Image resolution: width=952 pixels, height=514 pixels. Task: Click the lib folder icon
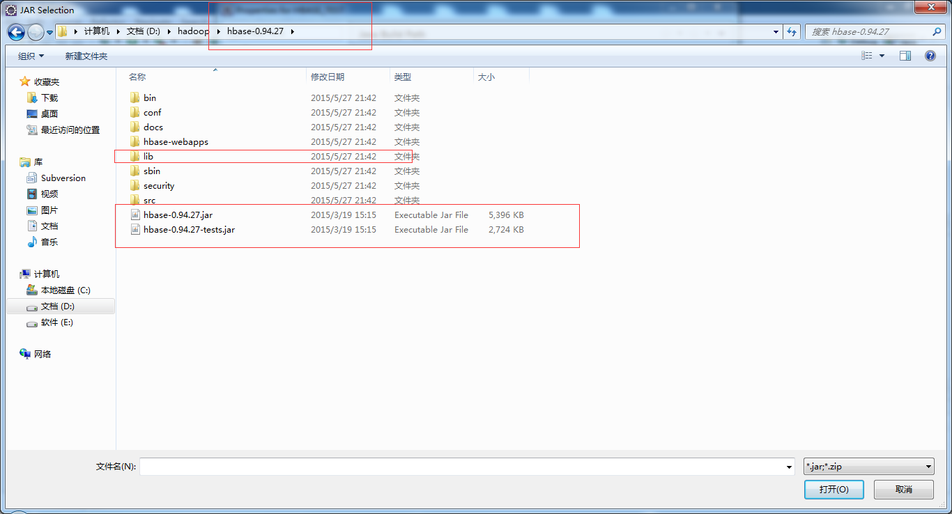point(135,156)
